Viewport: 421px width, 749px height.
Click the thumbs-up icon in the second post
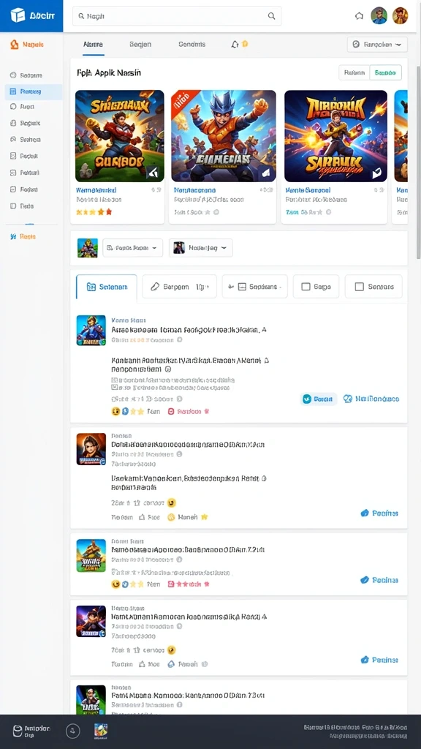coord(142,517)
